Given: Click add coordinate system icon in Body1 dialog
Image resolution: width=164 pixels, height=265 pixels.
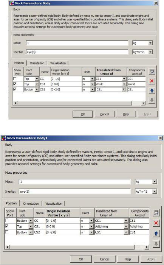Looking at the screenshot, I should 156,212.
